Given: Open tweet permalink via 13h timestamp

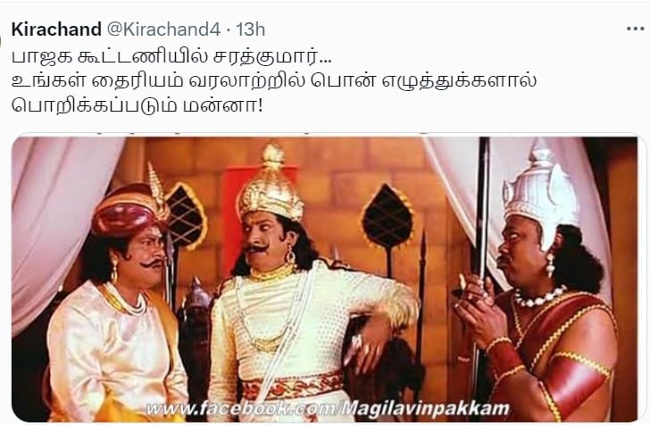Looking at the screenshot, I should pos(250,29).
